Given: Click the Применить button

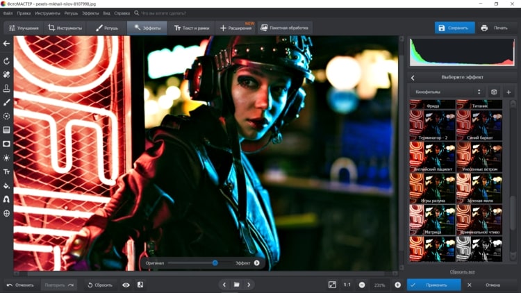Looking at the screenshot, I should [x=434, y=285].
